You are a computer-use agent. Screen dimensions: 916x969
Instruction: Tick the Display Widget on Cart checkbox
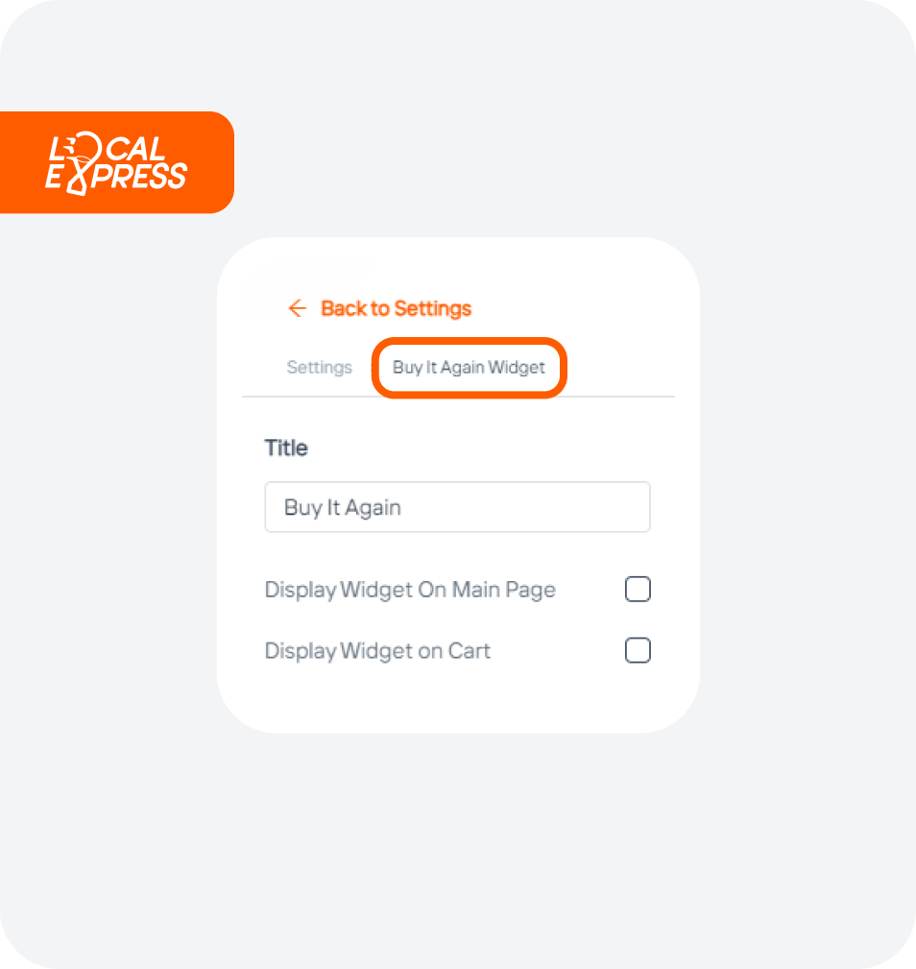tap(638, 650)
